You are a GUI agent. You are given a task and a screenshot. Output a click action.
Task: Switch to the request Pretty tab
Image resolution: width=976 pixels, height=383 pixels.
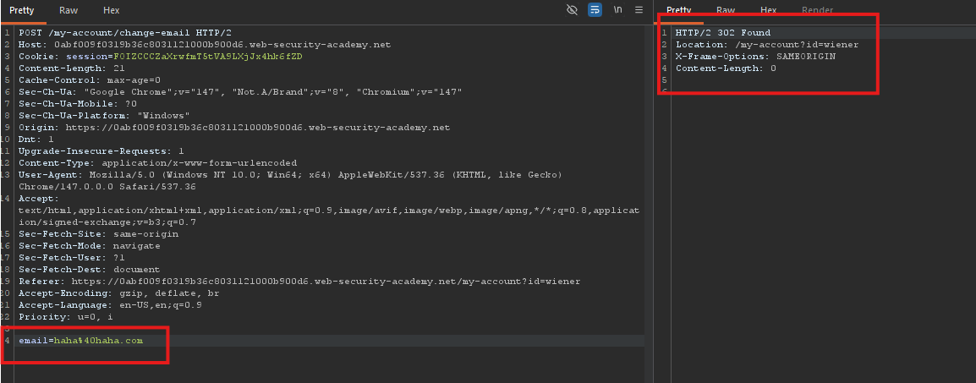click(22, 11)
